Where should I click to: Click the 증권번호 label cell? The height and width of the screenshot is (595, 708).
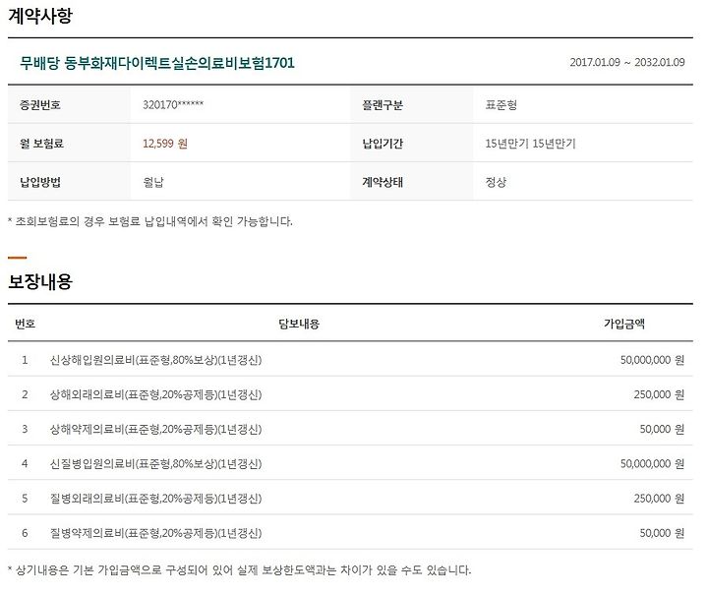(69, 104)
